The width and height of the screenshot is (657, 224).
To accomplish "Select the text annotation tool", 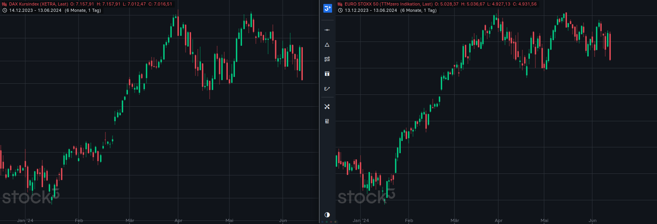I will point(327,74).
